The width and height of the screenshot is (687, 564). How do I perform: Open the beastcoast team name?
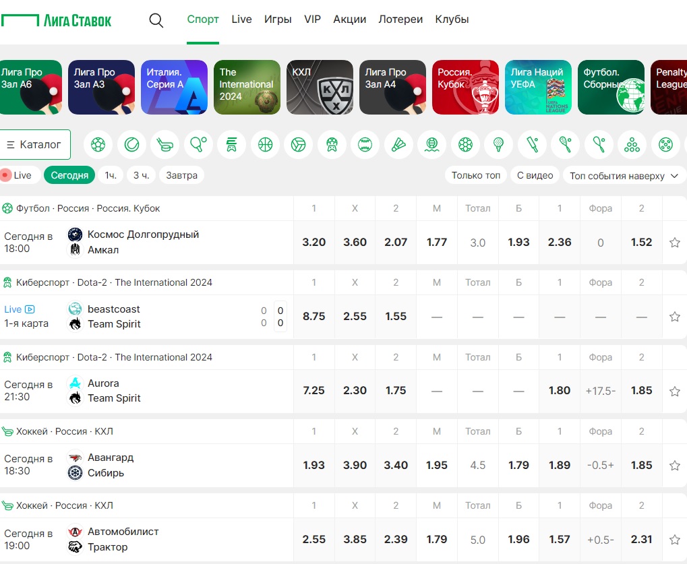pyautogui.click(x=113, y=309)
